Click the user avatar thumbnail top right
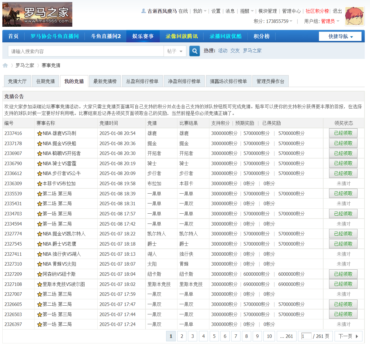The height and width of the screenshot is (346, 370). [x=354, y=16]
